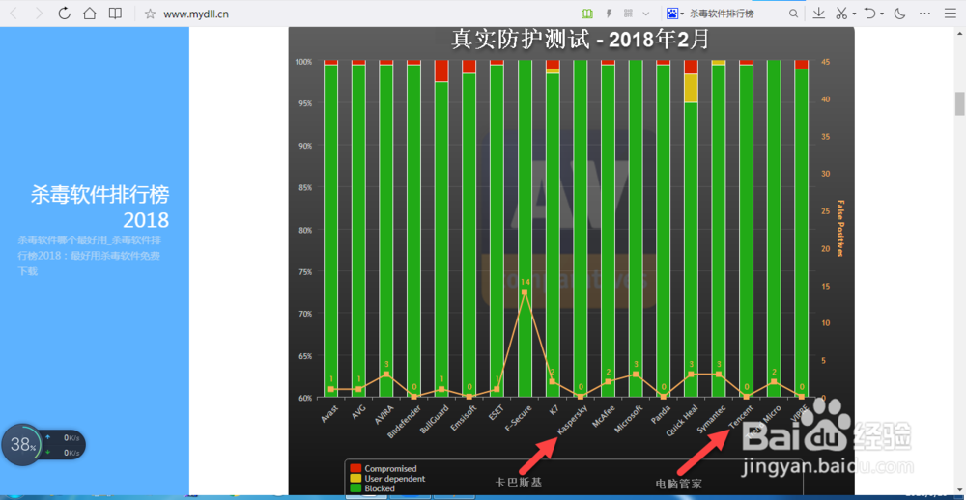Bookmark this page with the star icon
Screen dimensions: 966x500
click(150, 14)
